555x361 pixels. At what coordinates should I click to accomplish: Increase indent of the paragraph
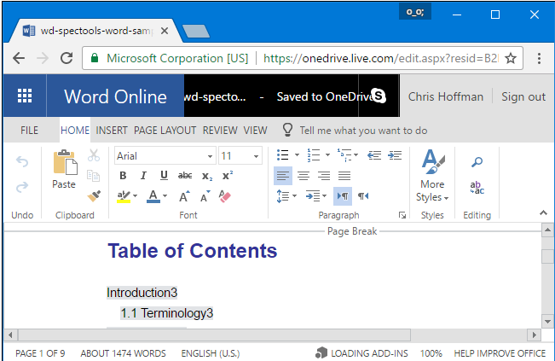coord(395,155)
